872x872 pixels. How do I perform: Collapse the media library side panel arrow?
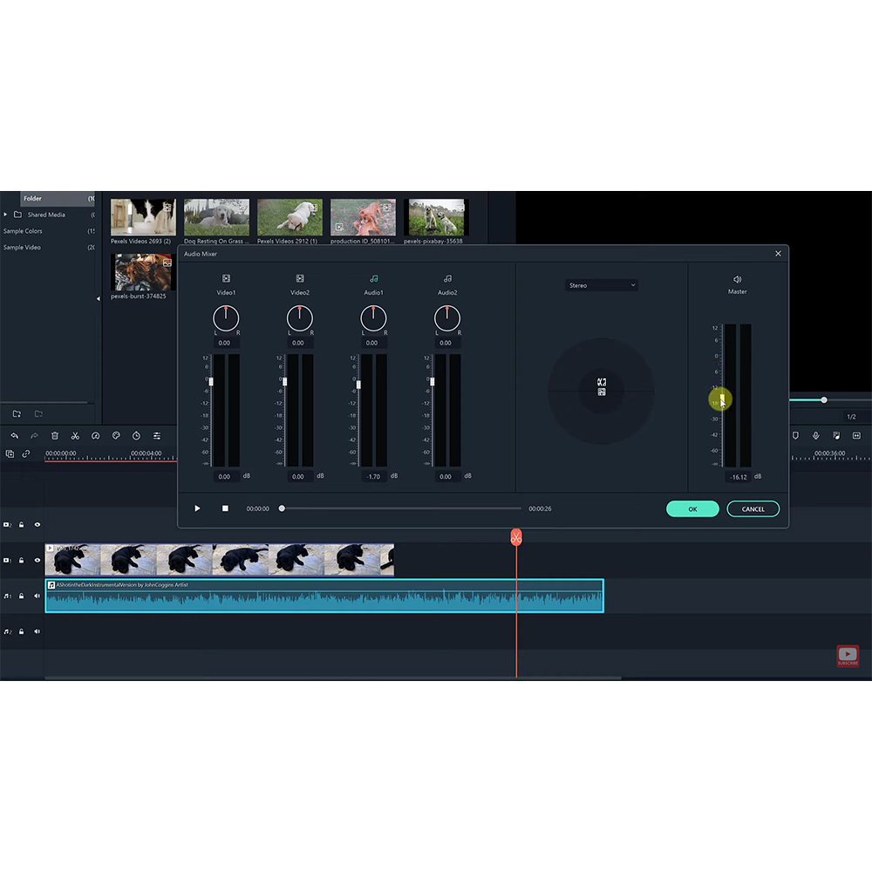[x=99, y=298]
